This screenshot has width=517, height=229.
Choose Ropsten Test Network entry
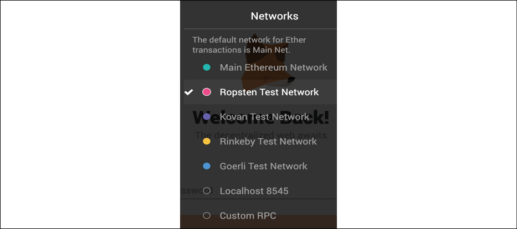(x=260, y=92)
